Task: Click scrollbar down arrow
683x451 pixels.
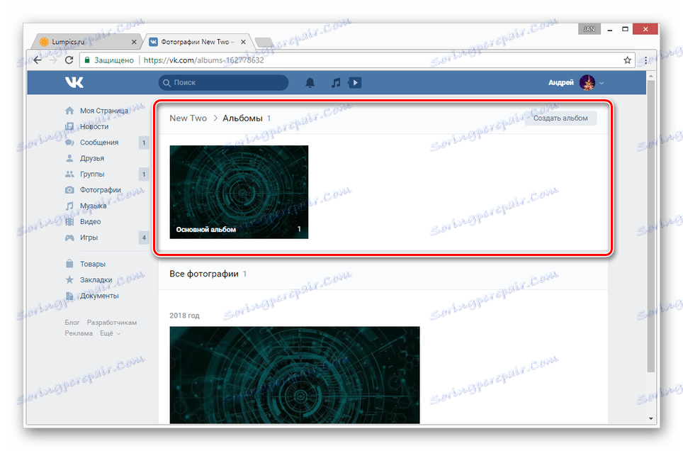Action: [651, 418]
